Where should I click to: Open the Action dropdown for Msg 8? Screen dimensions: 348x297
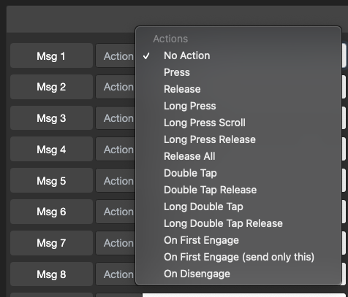pyautogui.click(x=116, y=274)
